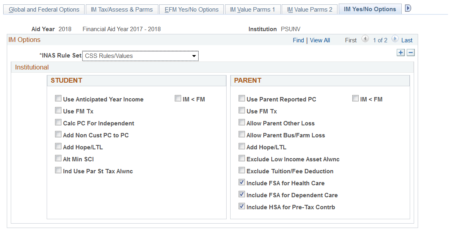Check IM < FM for student
This screenshot has width=450, height=230.
tap(178, 98)
